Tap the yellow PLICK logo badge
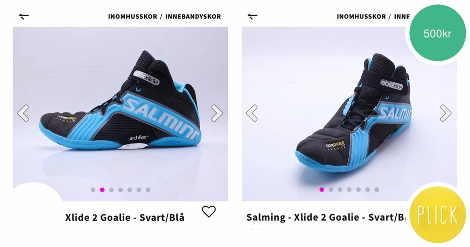 [x=437, y=214]
